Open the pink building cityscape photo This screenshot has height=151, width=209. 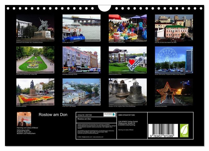pos(174,28)
